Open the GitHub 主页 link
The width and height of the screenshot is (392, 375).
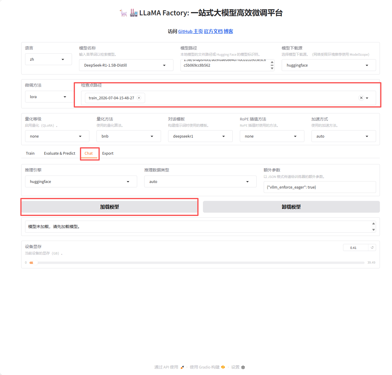[x=191, y=31]
